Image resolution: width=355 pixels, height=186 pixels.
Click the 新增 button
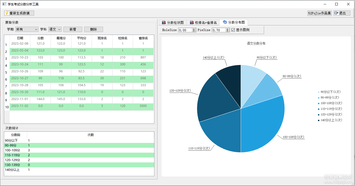(73, 30)
